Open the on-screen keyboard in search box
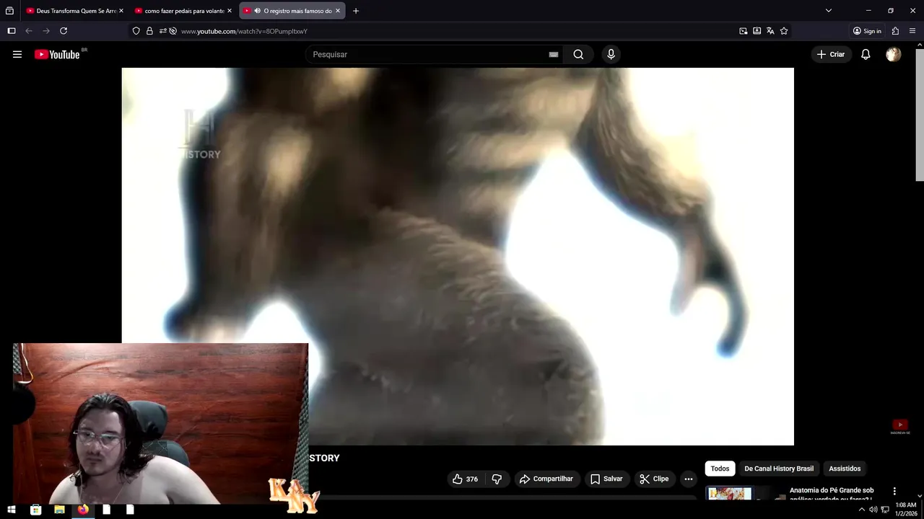Image resolution: width=924 pixels, height=519 pixels. [x=554, y=54]
